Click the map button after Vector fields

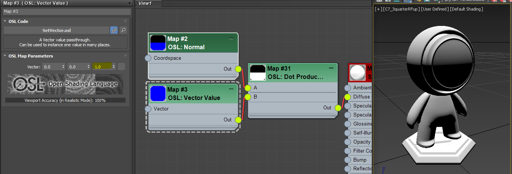[x=121, y=67]
